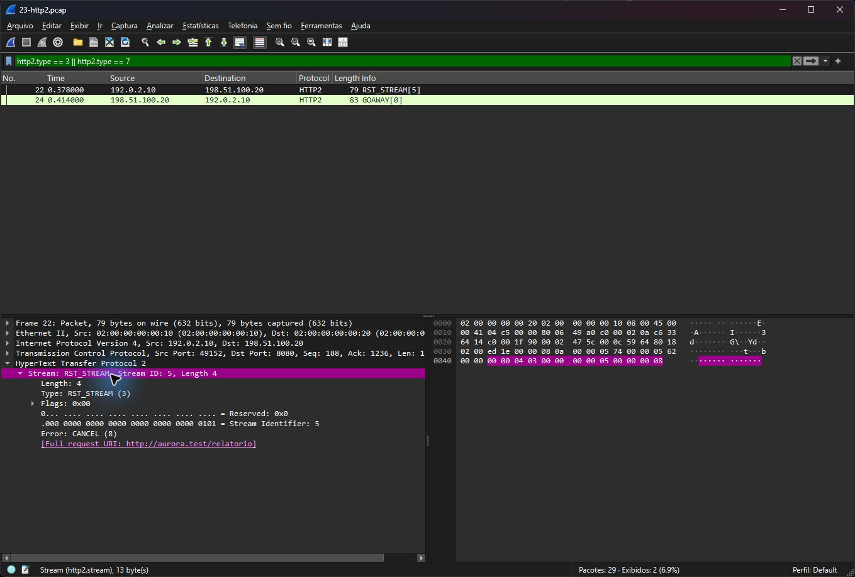Viewport: 855px width, 577px height.
Task: Jump to the last packet
Action: point(224,42)
